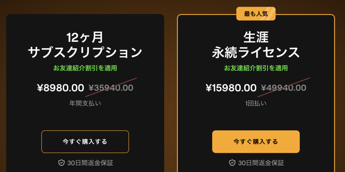Click the shield icon under the lifetime plan
Viewport: 345px width, 172px height.
pos(232,163)
